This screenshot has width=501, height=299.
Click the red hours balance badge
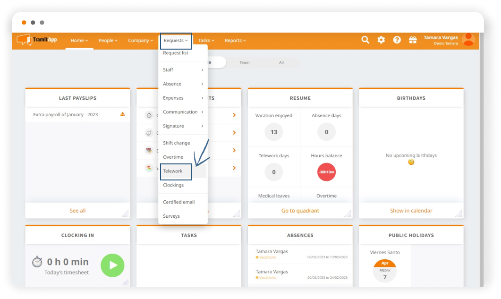(x=326, y=172)
